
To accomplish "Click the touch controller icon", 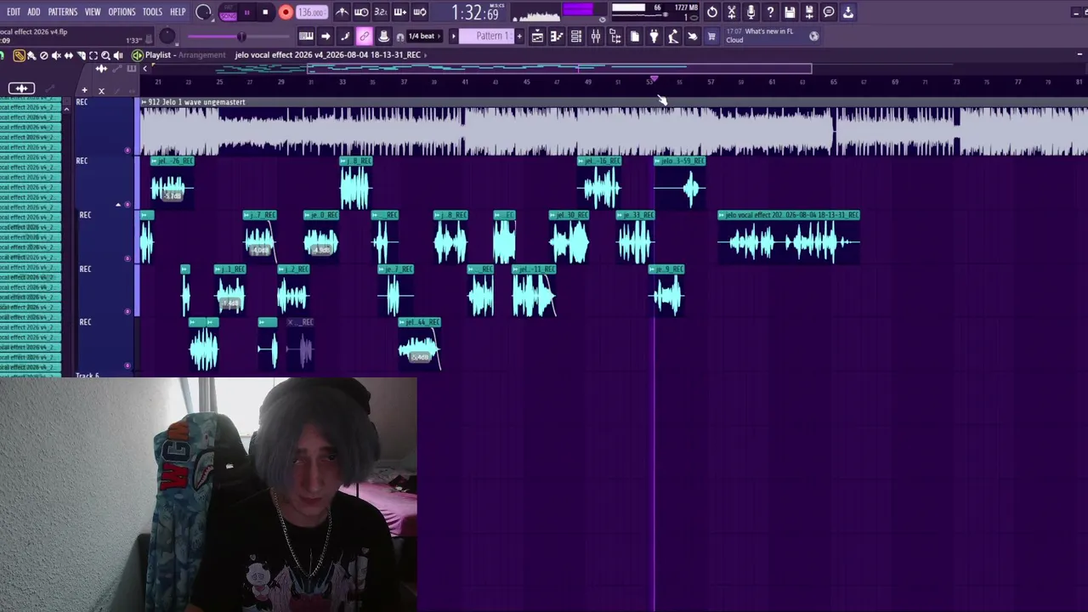I will 693,36.
